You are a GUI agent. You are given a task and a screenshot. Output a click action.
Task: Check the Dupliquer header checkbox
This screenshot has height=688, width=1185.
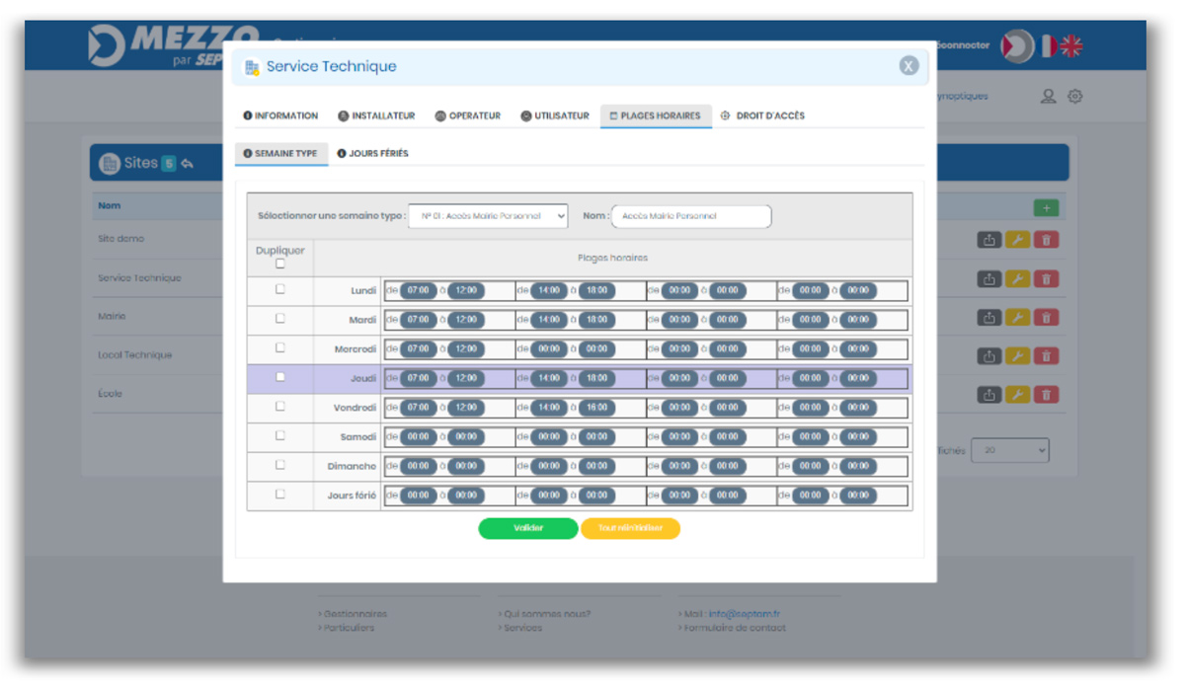280,264
